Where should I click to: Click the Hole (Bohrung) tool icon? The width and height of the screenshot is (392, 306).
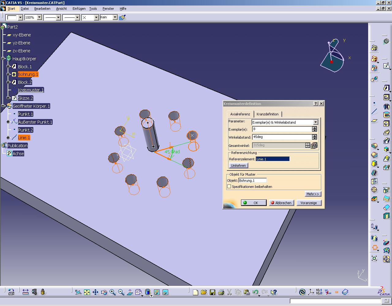(x=386, y=124)
